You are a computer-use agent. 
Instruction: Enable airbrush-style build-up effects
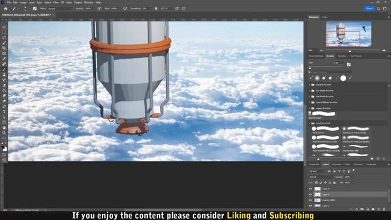pyautogui.click(x=125, y=9)
